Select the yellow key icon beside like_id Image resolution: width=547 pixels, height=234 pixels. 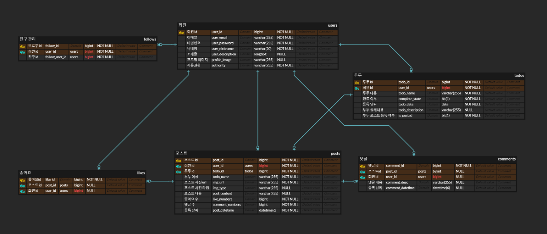22,180
